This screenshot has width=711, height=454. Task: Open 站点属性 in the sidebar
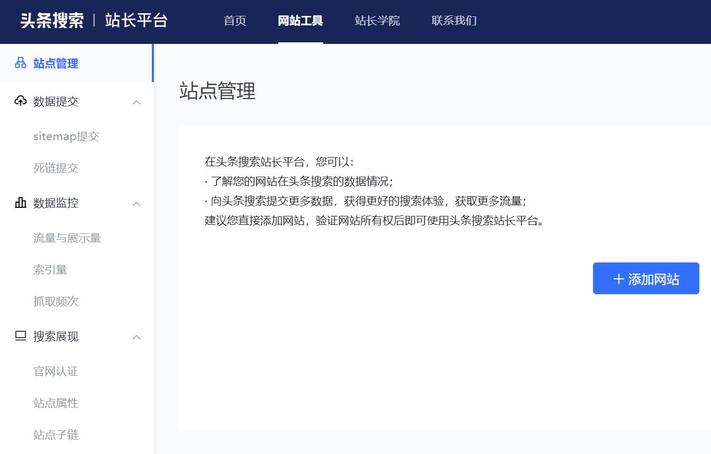pos(56,403)
